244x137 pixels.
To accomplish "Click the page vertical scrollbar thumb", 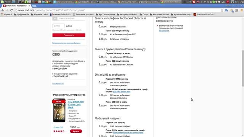I will coord(243,68).
